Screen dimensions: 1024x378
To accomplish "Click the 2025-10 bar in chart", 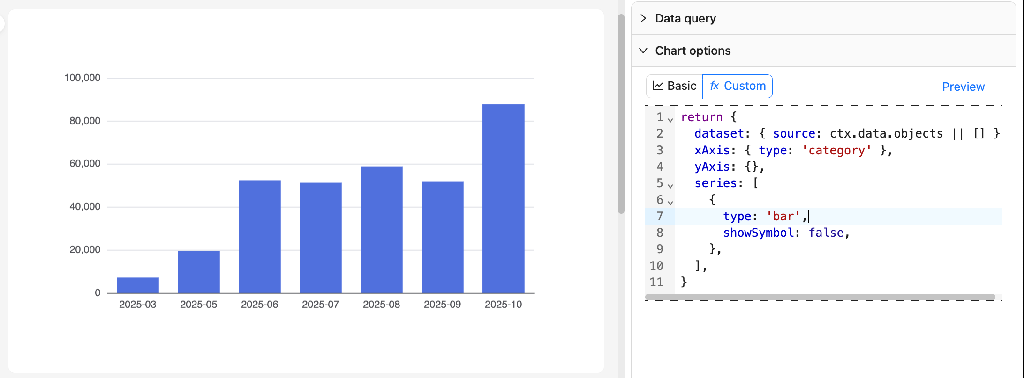I will pyautogui.click(x=503, y=198).
